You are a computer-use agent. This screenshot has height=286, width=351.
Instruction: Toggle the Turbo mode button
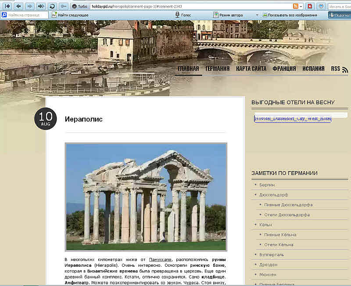[x=80, y=6]
